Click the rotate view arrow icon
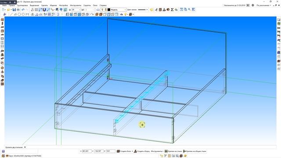 92,14
